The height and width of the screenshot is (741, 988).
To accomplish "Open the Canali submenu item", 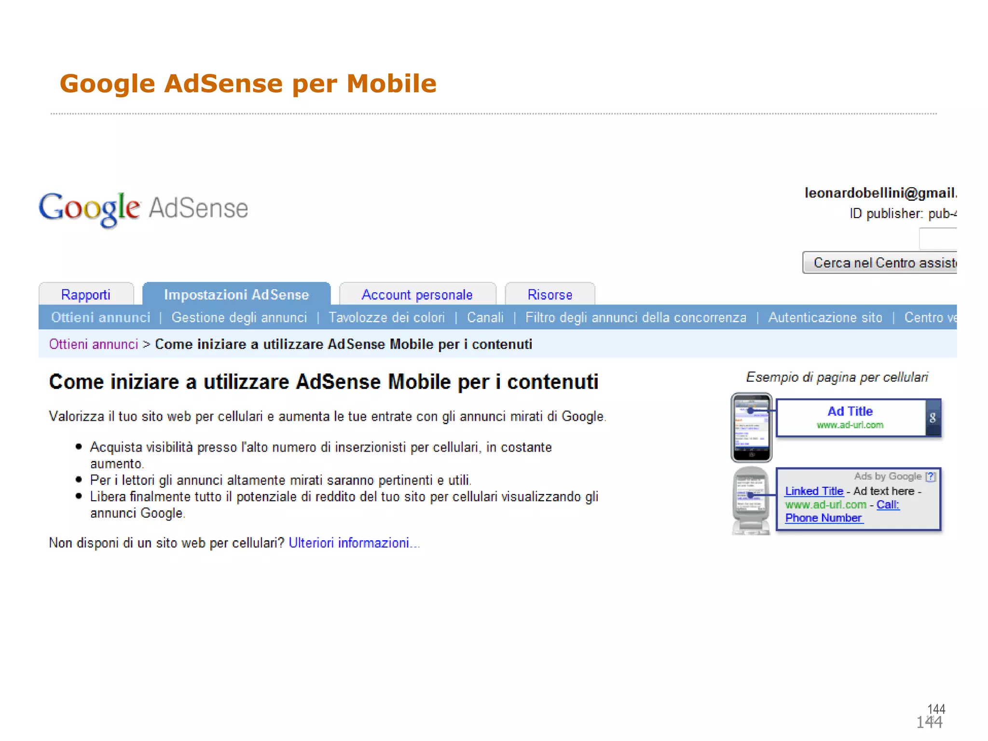I will coord(485,317).
